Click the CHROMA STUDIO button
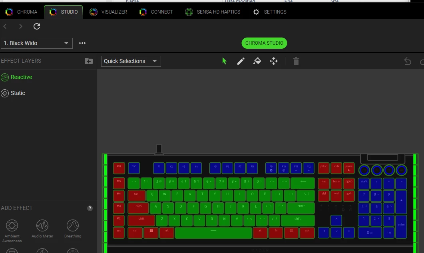This screenshot has width=424, height=253. pyautogui.click(x=264, y=43)
